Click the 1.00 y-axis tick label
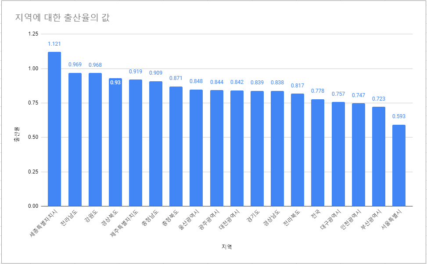Screen dimensions: 427x264 click(x=33, y=69)
